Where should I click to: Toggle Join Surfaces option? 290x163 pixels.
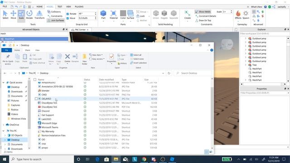pyautogui.click(x=56, y=20)
